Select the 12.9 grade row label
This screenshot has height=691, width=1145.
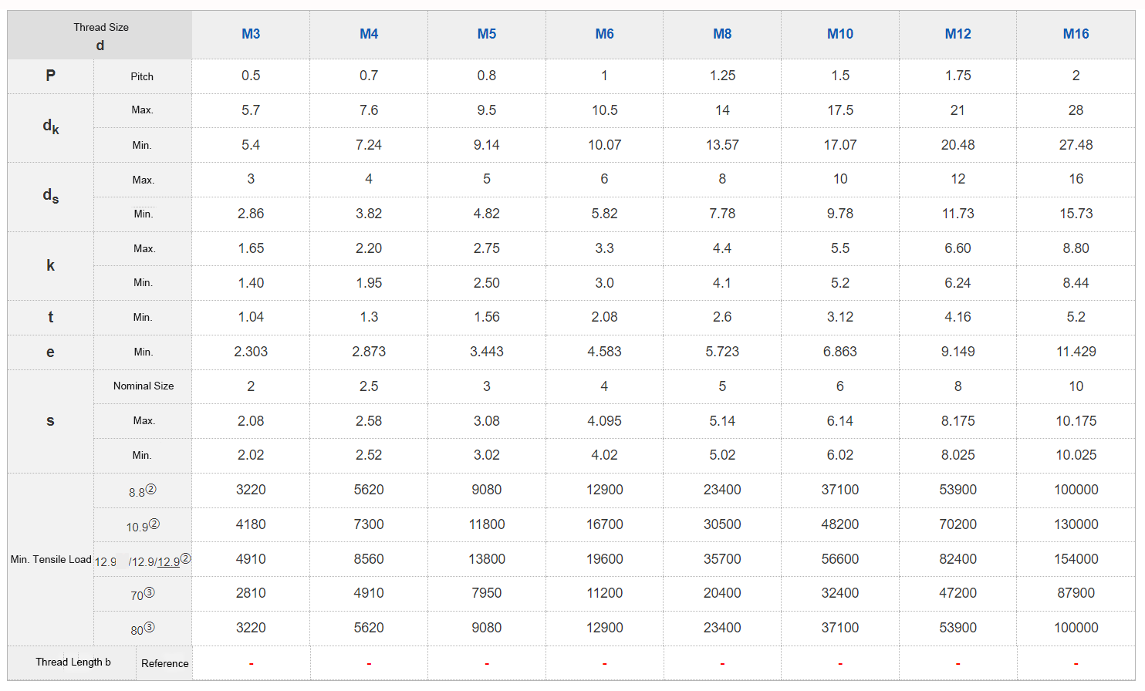coord(143,561)
